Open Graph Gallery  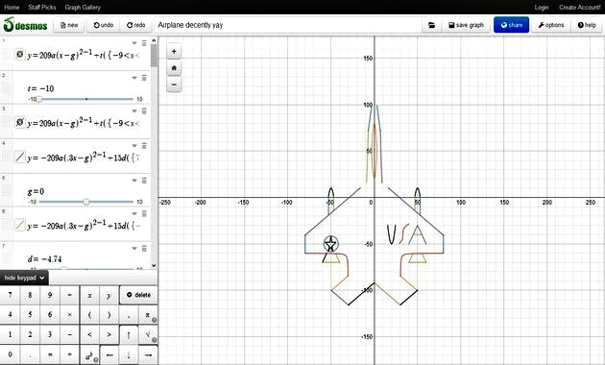coord(83,8)
